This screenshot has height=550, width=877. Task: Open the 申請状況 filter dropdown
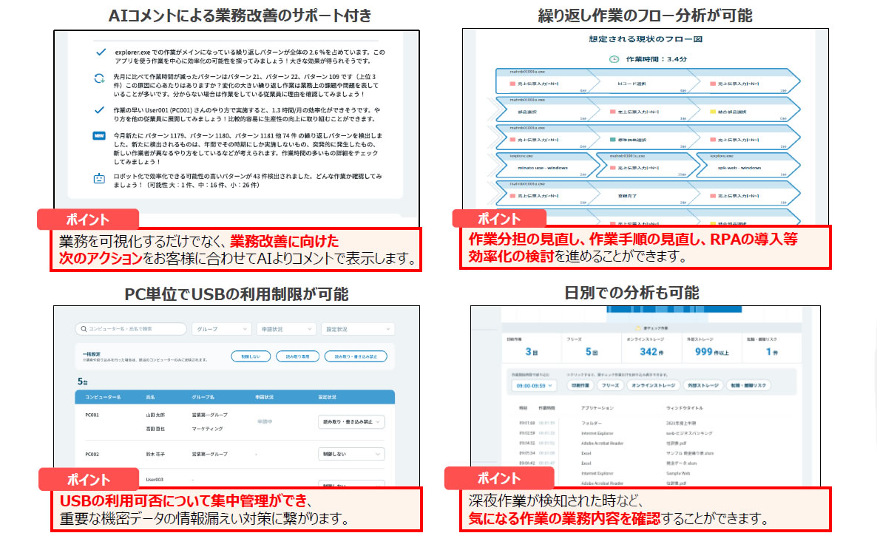pyautogui.click(x=286, y=329)
